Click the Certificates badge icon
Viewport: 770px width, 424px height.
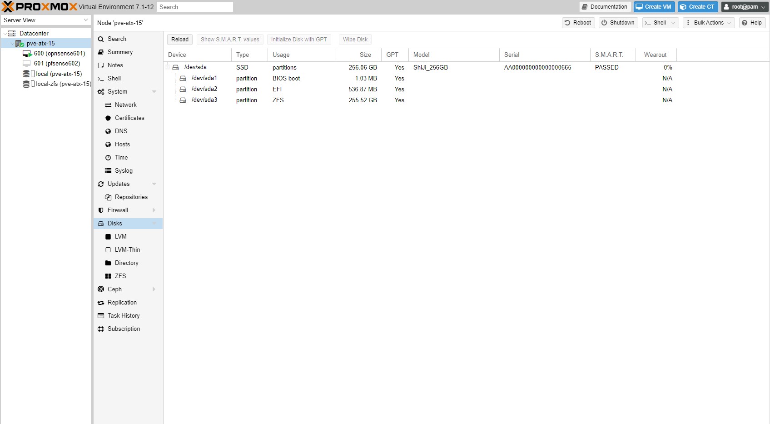(108, 118)
